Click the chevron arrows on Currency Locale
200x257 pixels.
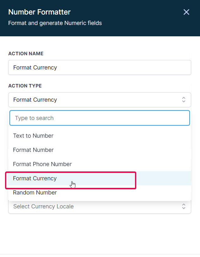point(184,206)
